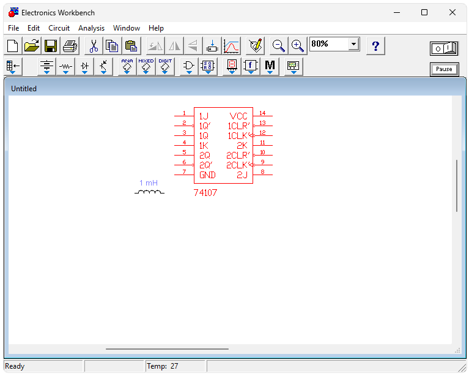Open the Digital ICs bin
469x376 pixels.
click(165, 67)
